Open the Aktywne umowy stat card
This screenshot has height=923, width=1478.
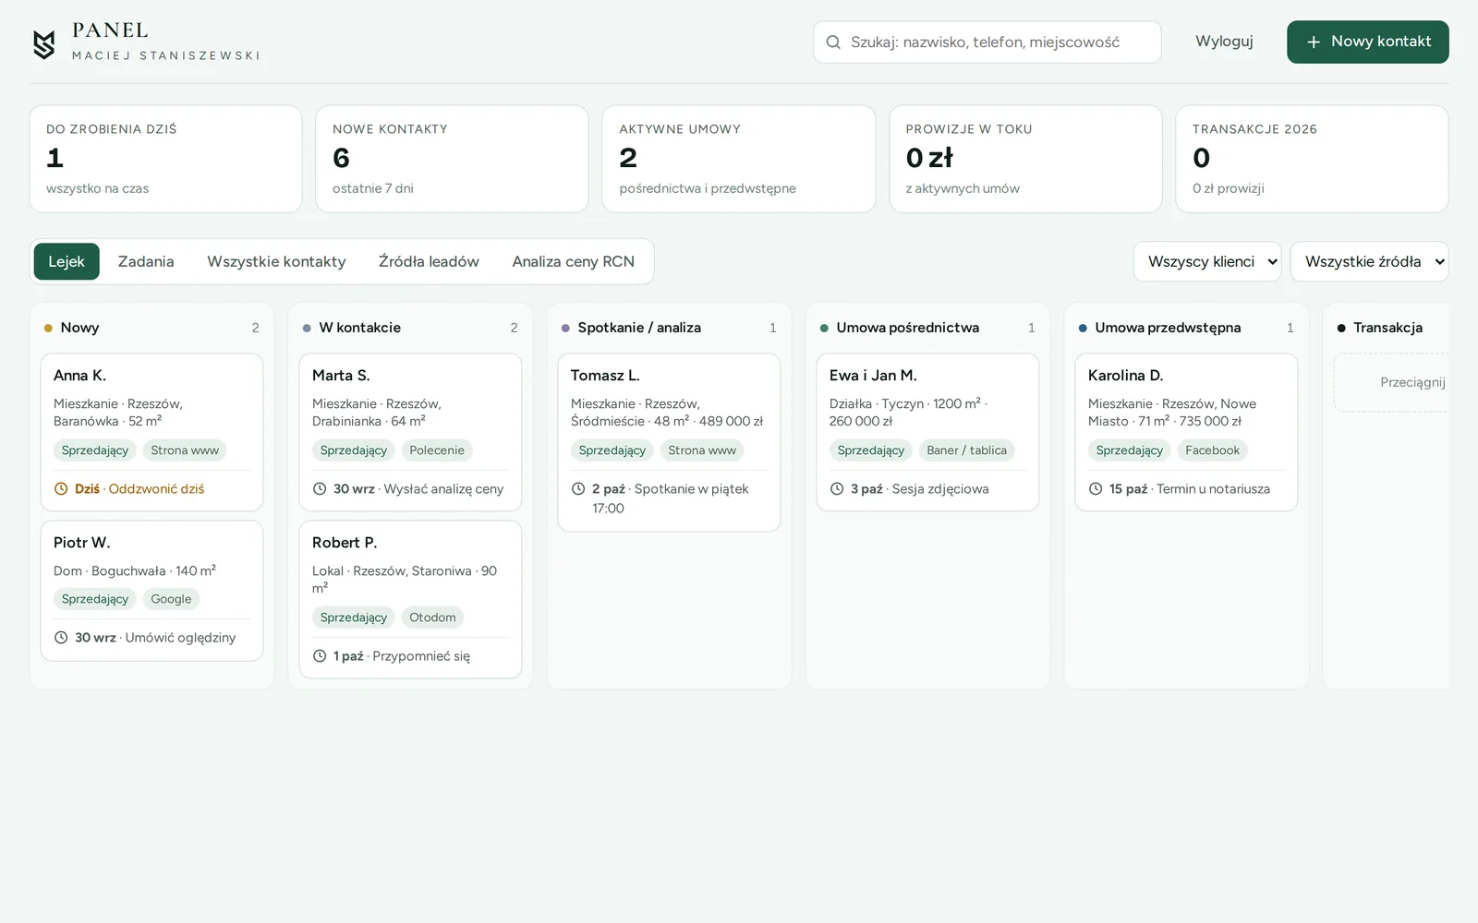(x=738, y=159)
